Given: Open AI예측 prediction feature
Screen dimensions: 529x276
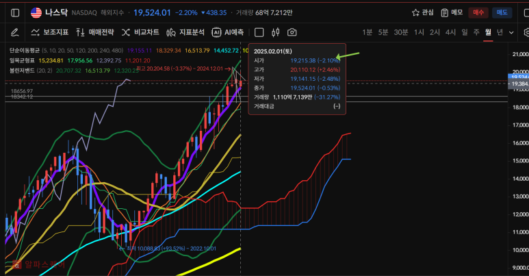Looking at the screenshot, I should click(x=227, y=32).
